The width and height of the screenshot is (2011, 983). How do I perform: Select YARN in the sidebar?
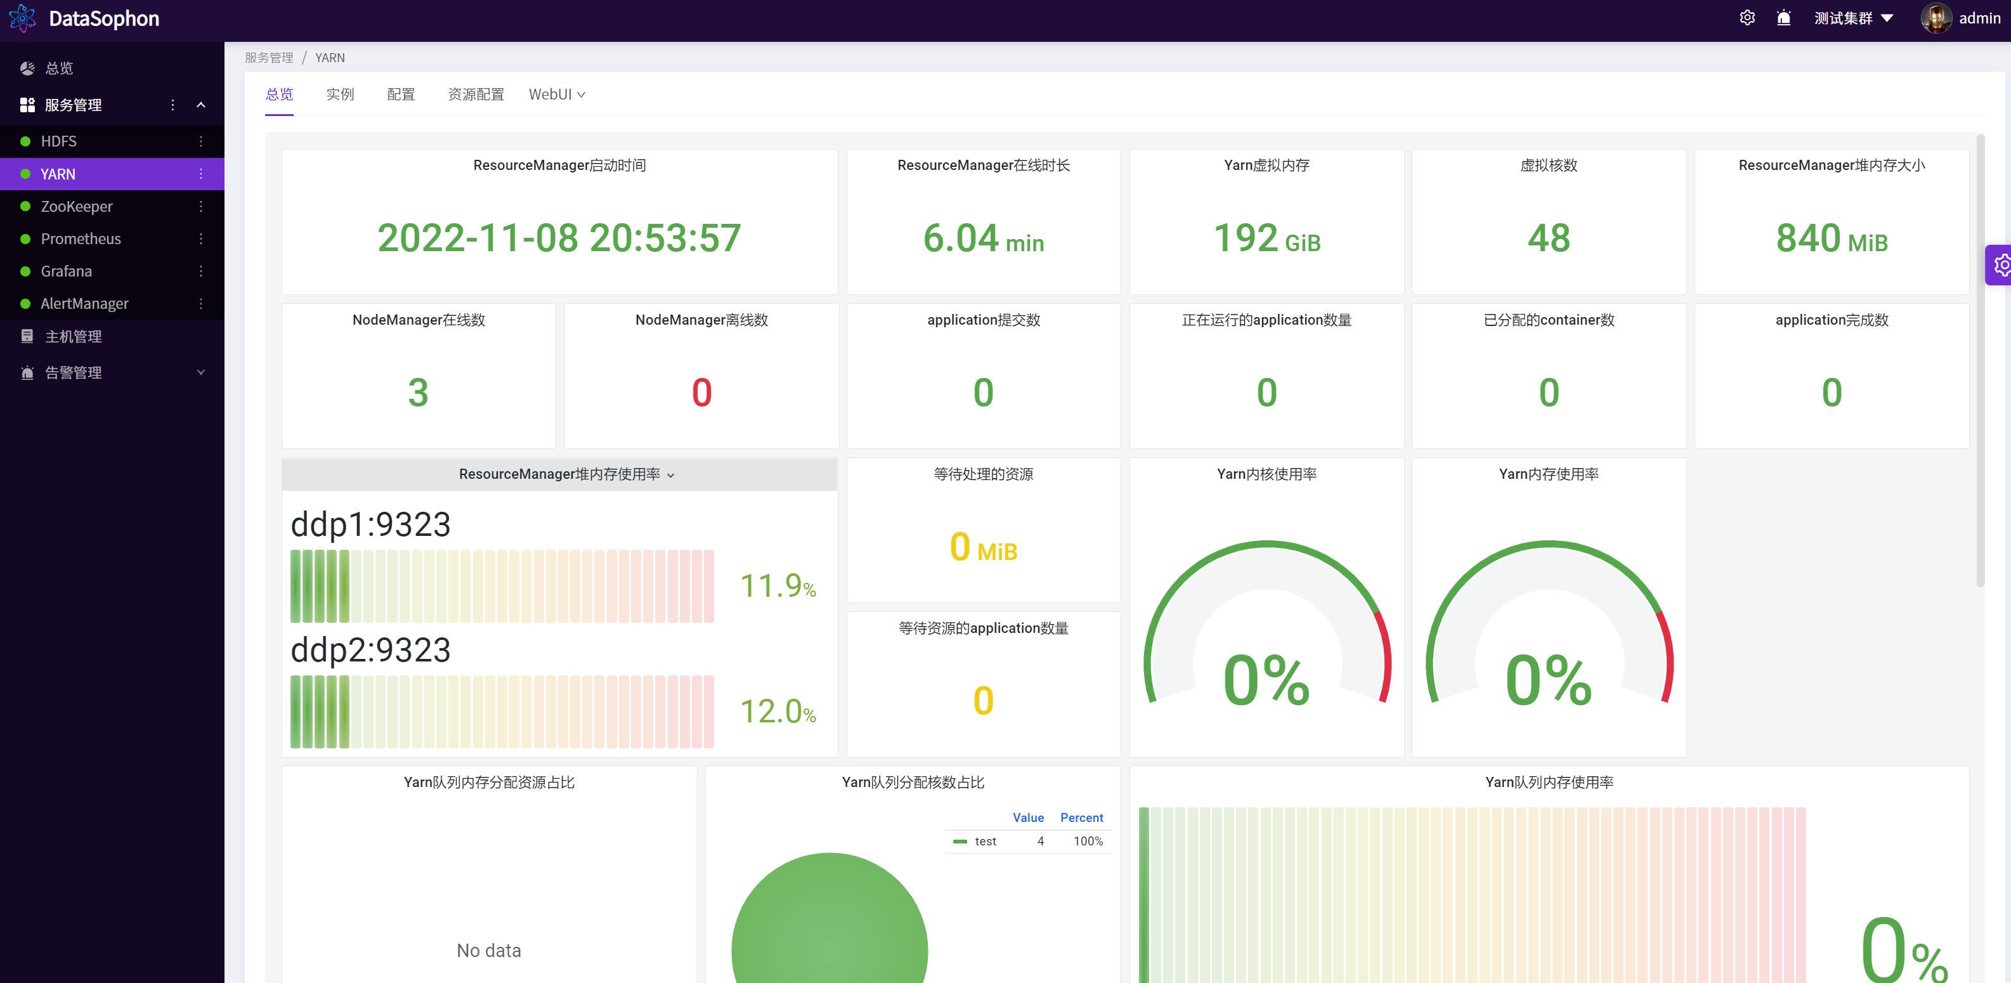112,174
